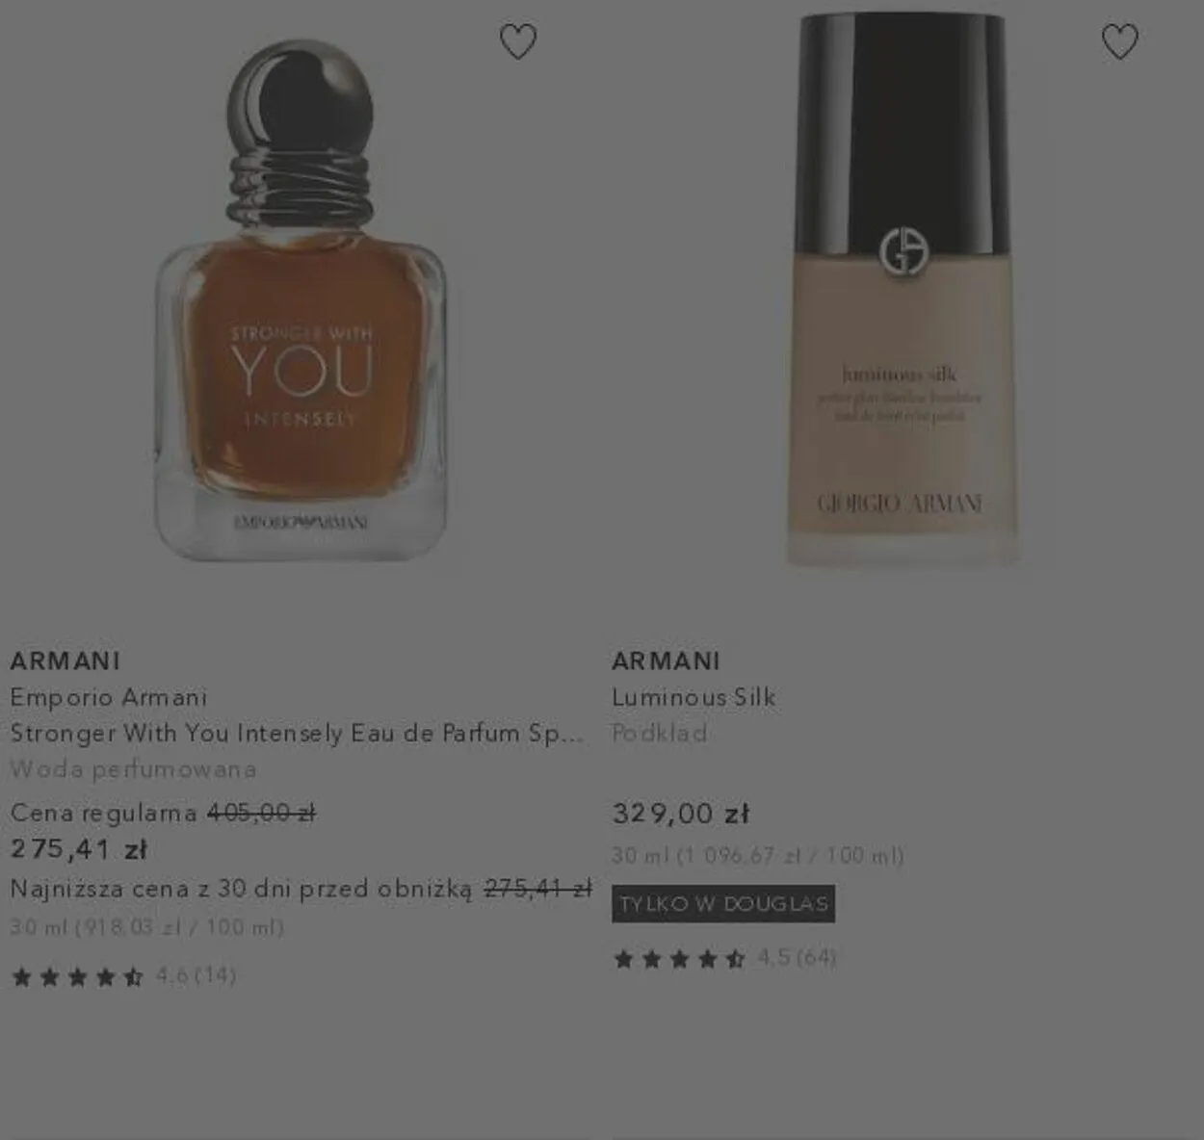Click the 275,41 zł discounted price
Screen dimensions: 1204x1140
click(79, 849)
